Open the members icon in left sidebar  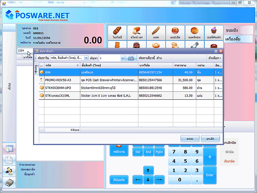tap(9, 171)
